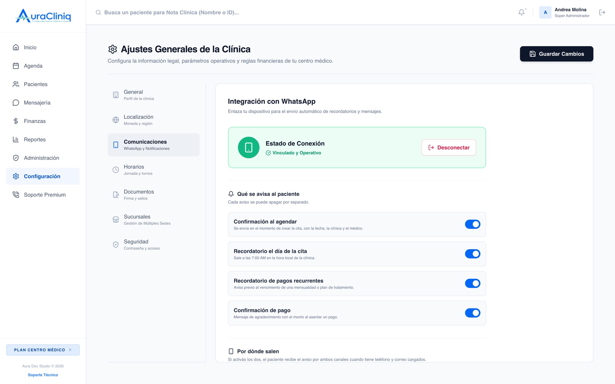Click the Horarios clock icon
This screenshot has height=384, width=615.
(116, 170)
